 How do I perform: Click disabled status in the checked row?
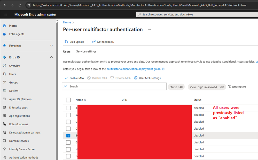coord(199,136)
